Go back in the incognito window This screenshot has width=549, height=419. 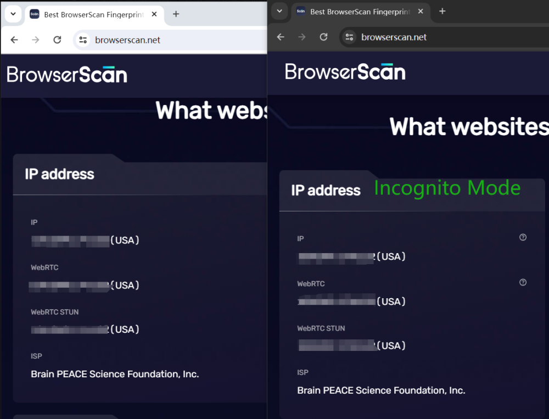point(281,37)
